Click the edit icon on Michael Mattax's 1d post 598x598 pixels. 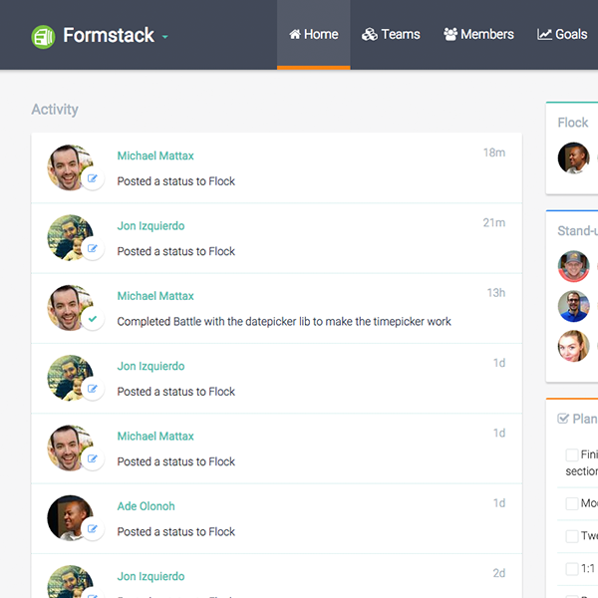(93, 458)
